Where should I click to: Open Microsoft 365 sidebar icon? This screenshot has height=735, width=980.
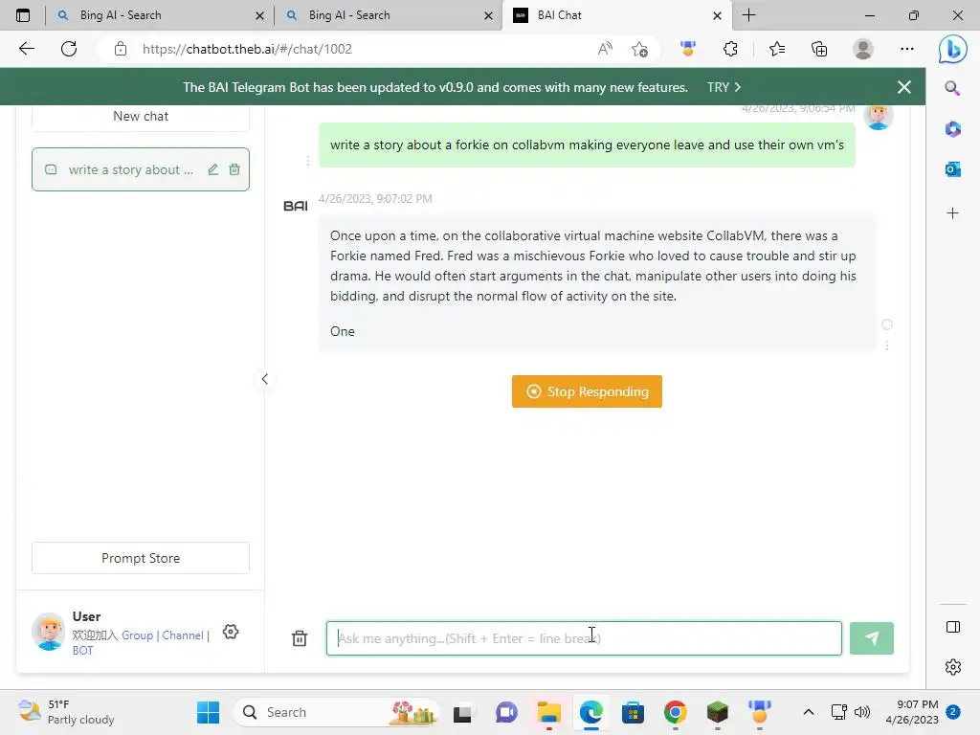[x=952, y=129]
